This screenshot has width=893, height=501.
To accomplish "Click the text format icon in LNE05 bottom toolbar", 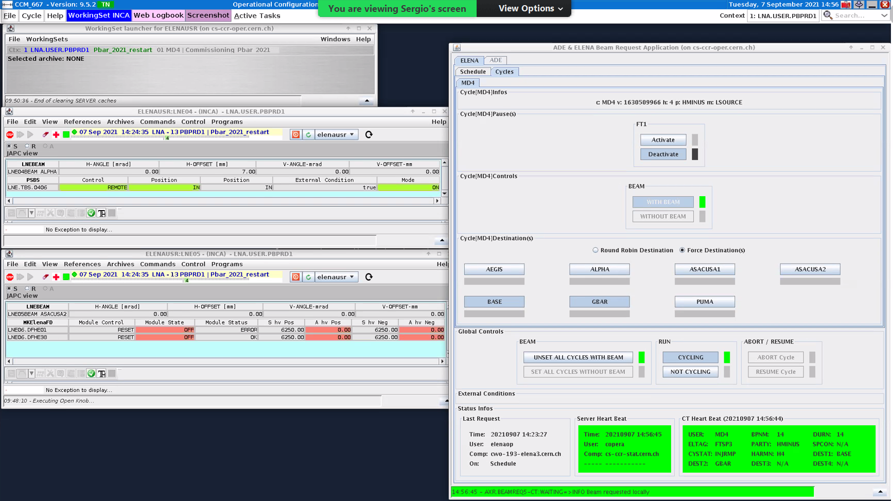I will [x=102, y=374].
